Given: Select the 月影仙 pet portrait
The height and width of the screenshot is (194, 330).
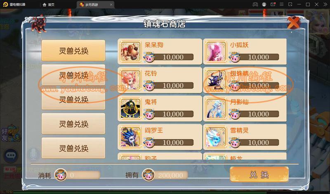Looking at the screenshot, I should (x=216, y=109).
